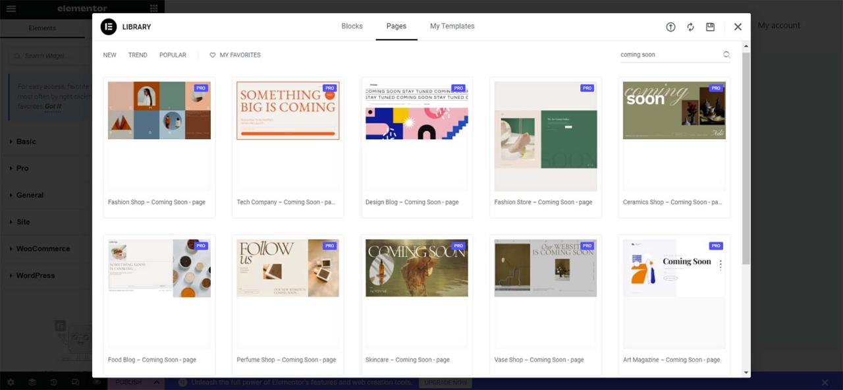Expand the Basic widgets category
843x390 pixels.
[x=26, y=142]
